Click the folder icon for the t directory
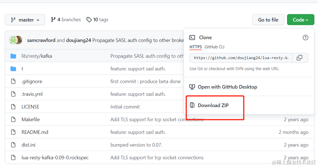The height and width of the screenshot is (167, 318). (x=13, y=69)
